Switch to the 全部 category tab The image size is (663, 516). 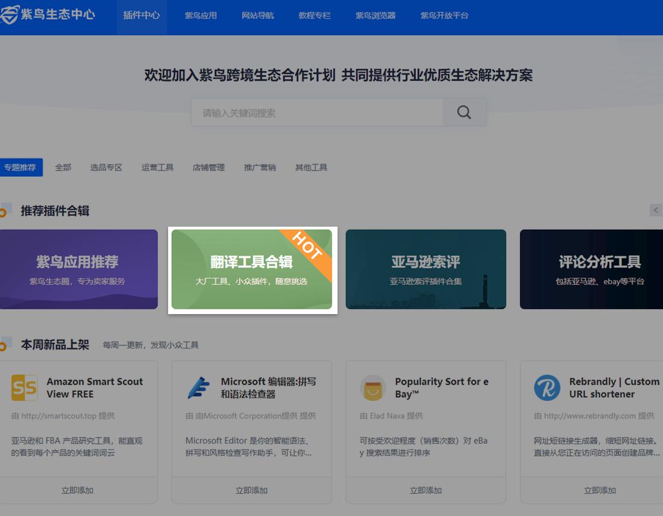63,167
